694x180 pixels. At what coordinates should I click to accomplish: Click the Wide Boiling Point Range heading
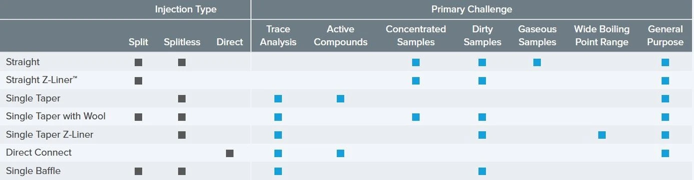click(x=602, y=35)
